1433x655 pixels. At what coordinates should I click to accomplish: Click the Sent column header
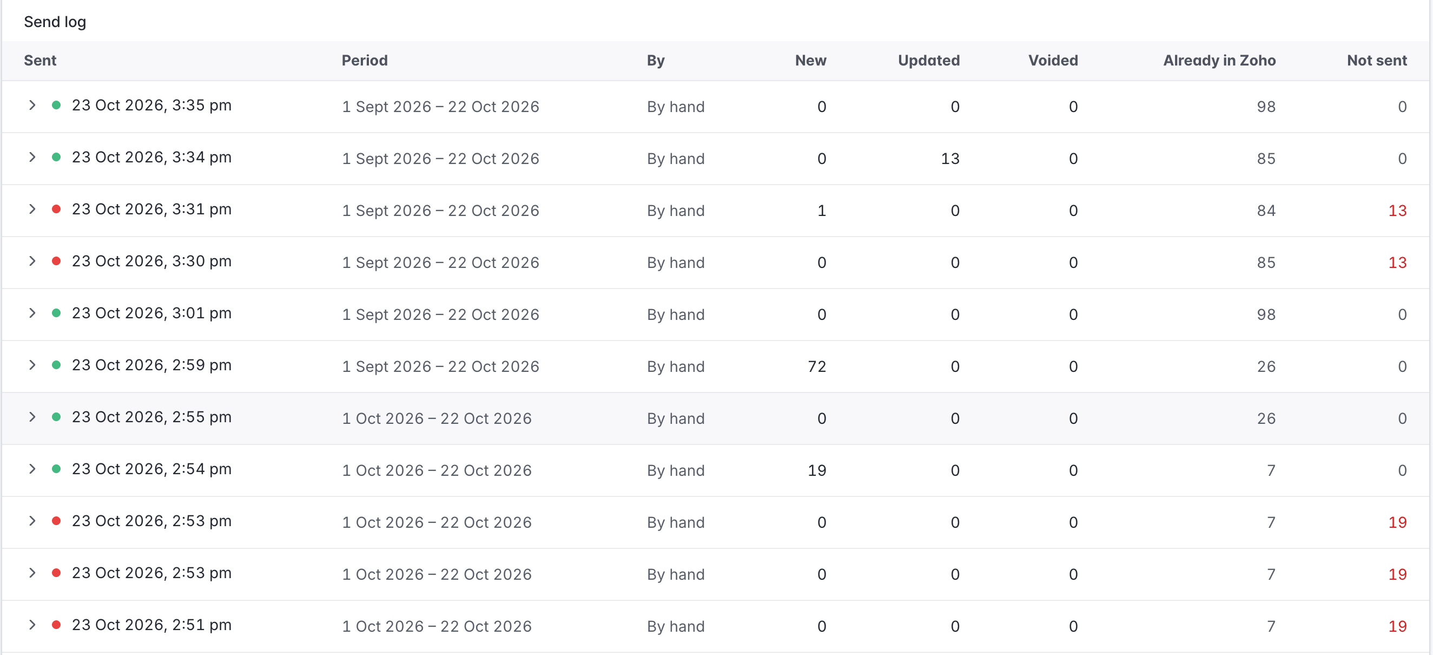click(x=40, y=60)
